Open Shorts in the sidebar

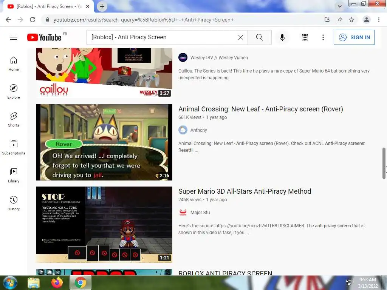[x=14, y=120]
